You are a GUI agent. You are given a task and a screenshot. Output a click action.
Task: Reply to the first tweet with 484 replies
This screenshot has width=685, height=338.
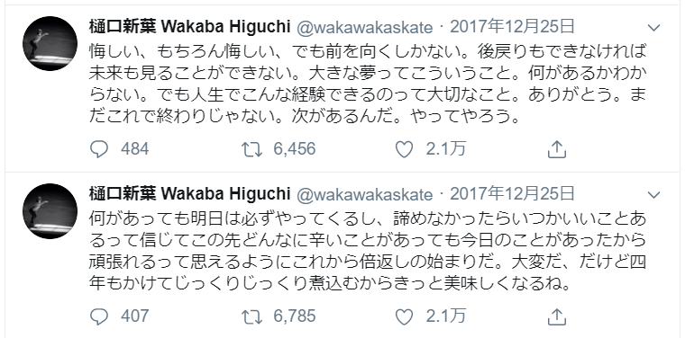tap(99, 150)
